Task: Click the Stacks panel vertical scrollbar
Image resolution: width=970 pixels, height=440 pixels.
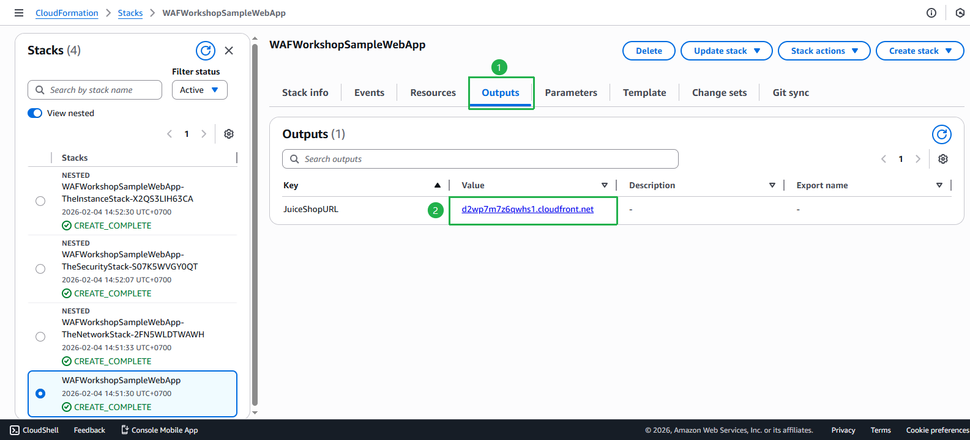Action: (x=255, y=224)
